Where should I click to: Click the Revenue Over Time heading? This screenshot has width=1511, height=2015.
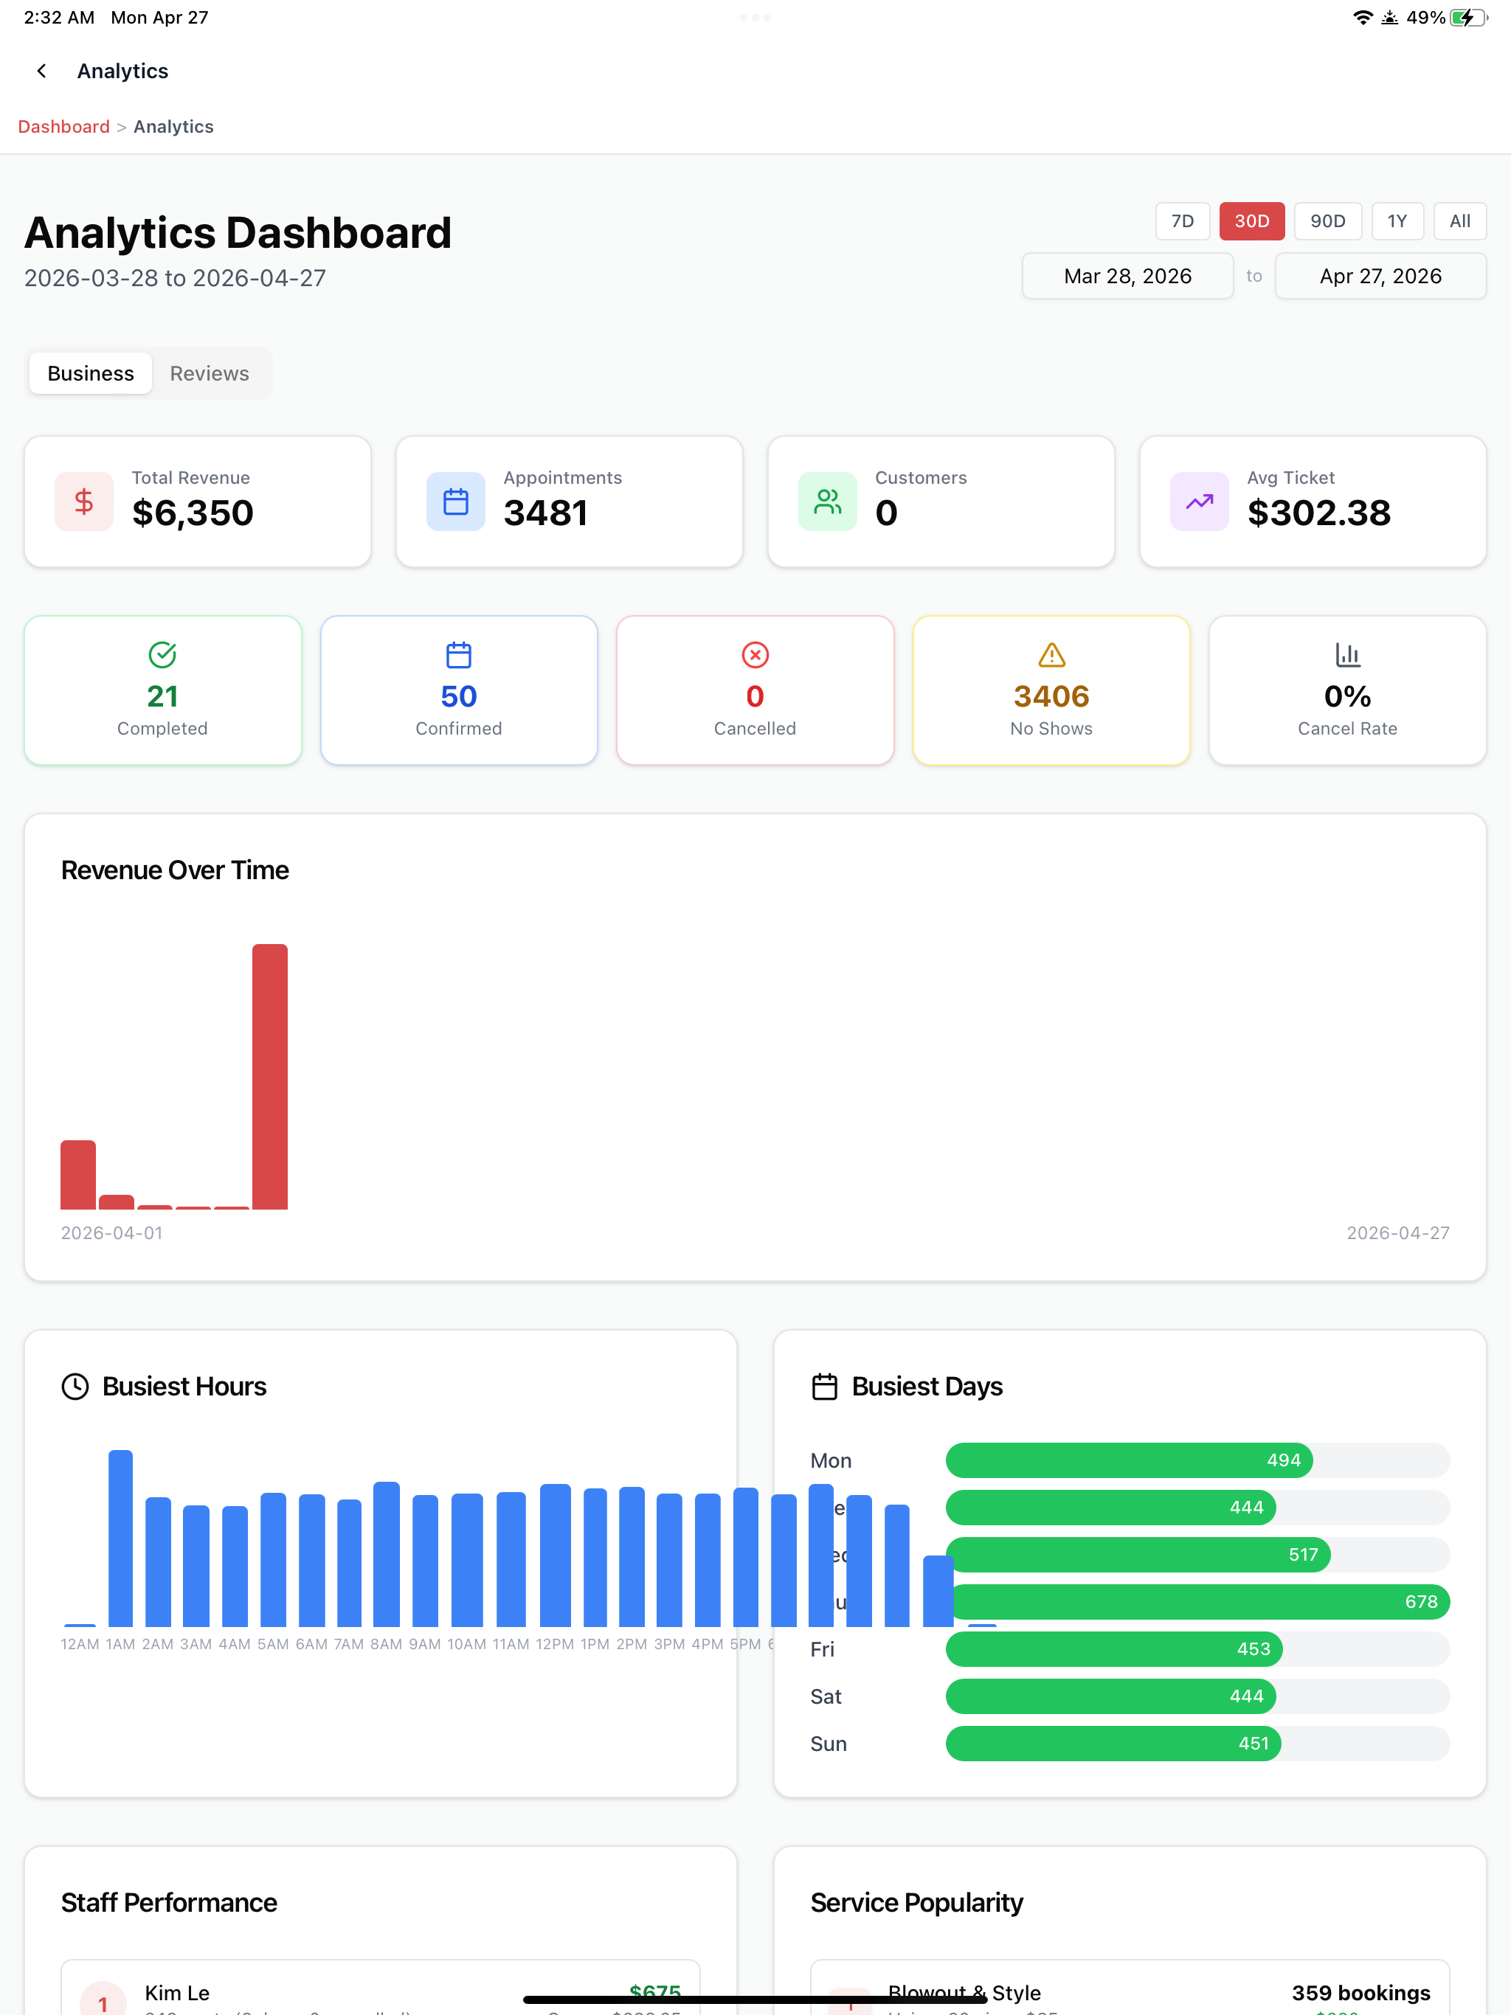(x=175, y=870)
